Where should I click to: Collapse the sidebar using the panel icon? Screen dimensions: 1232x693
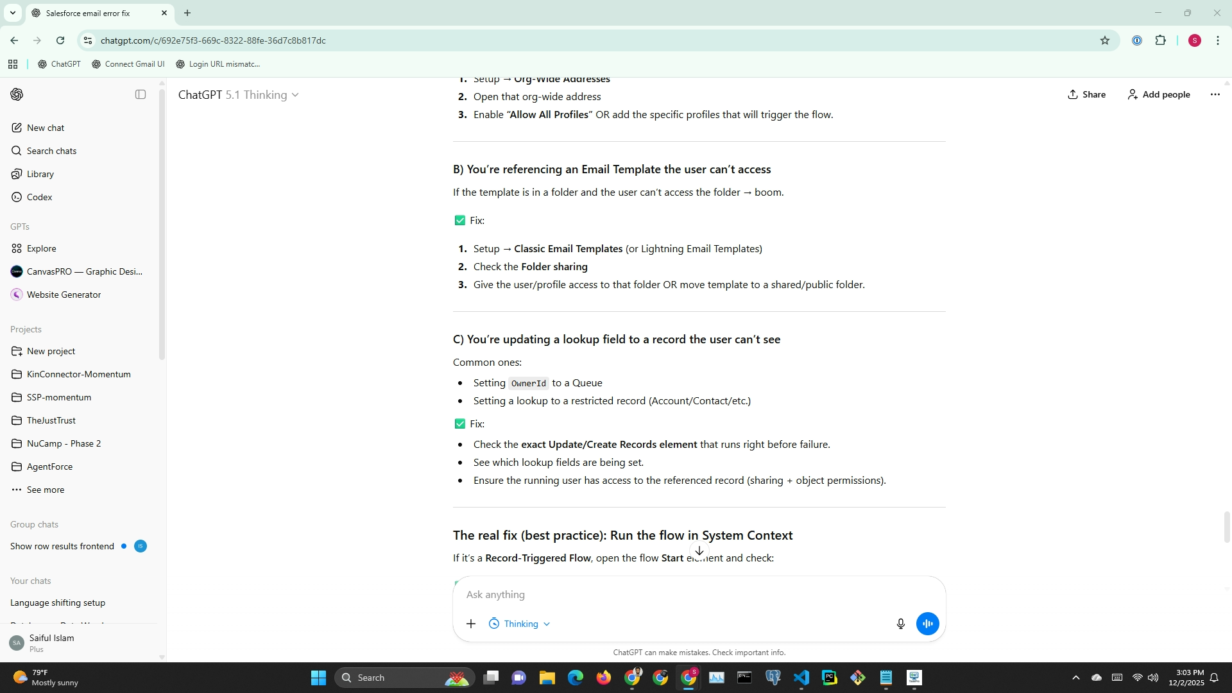click(141, 94)
